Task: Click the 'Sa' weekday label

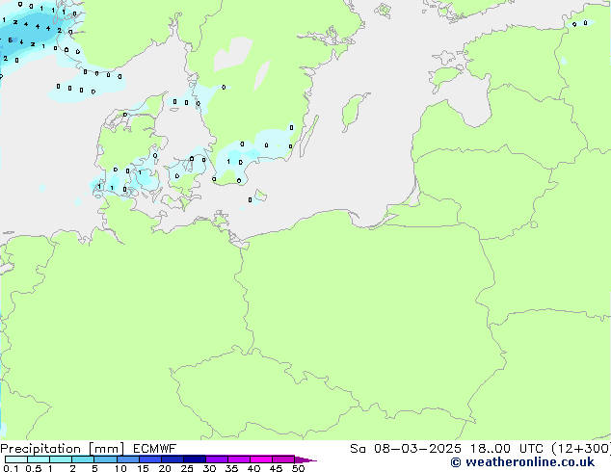Action: click(x=358, y=449)
